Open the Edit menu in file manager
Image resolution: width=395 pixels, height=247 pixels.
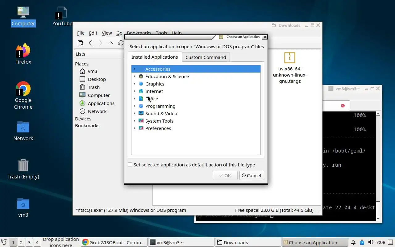pos(93,33)
